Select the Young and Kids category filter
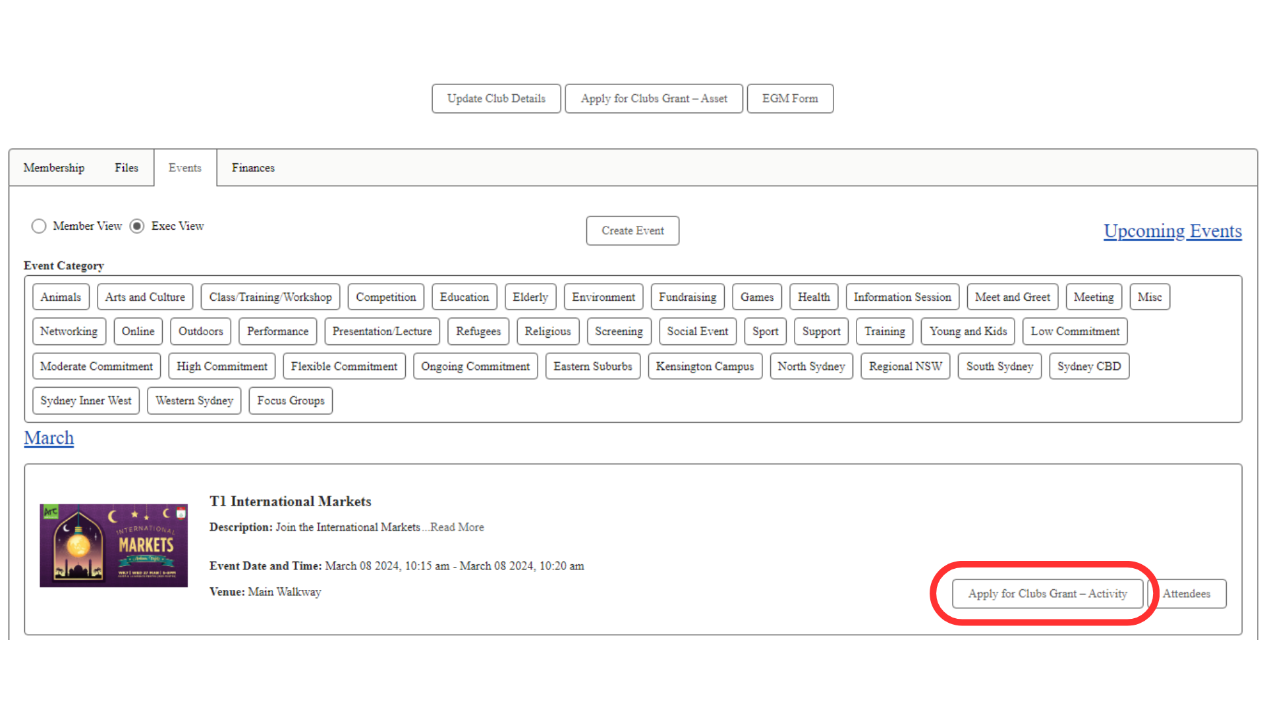This screenshot has height=711, width=1265. click(x=967, y=330)
